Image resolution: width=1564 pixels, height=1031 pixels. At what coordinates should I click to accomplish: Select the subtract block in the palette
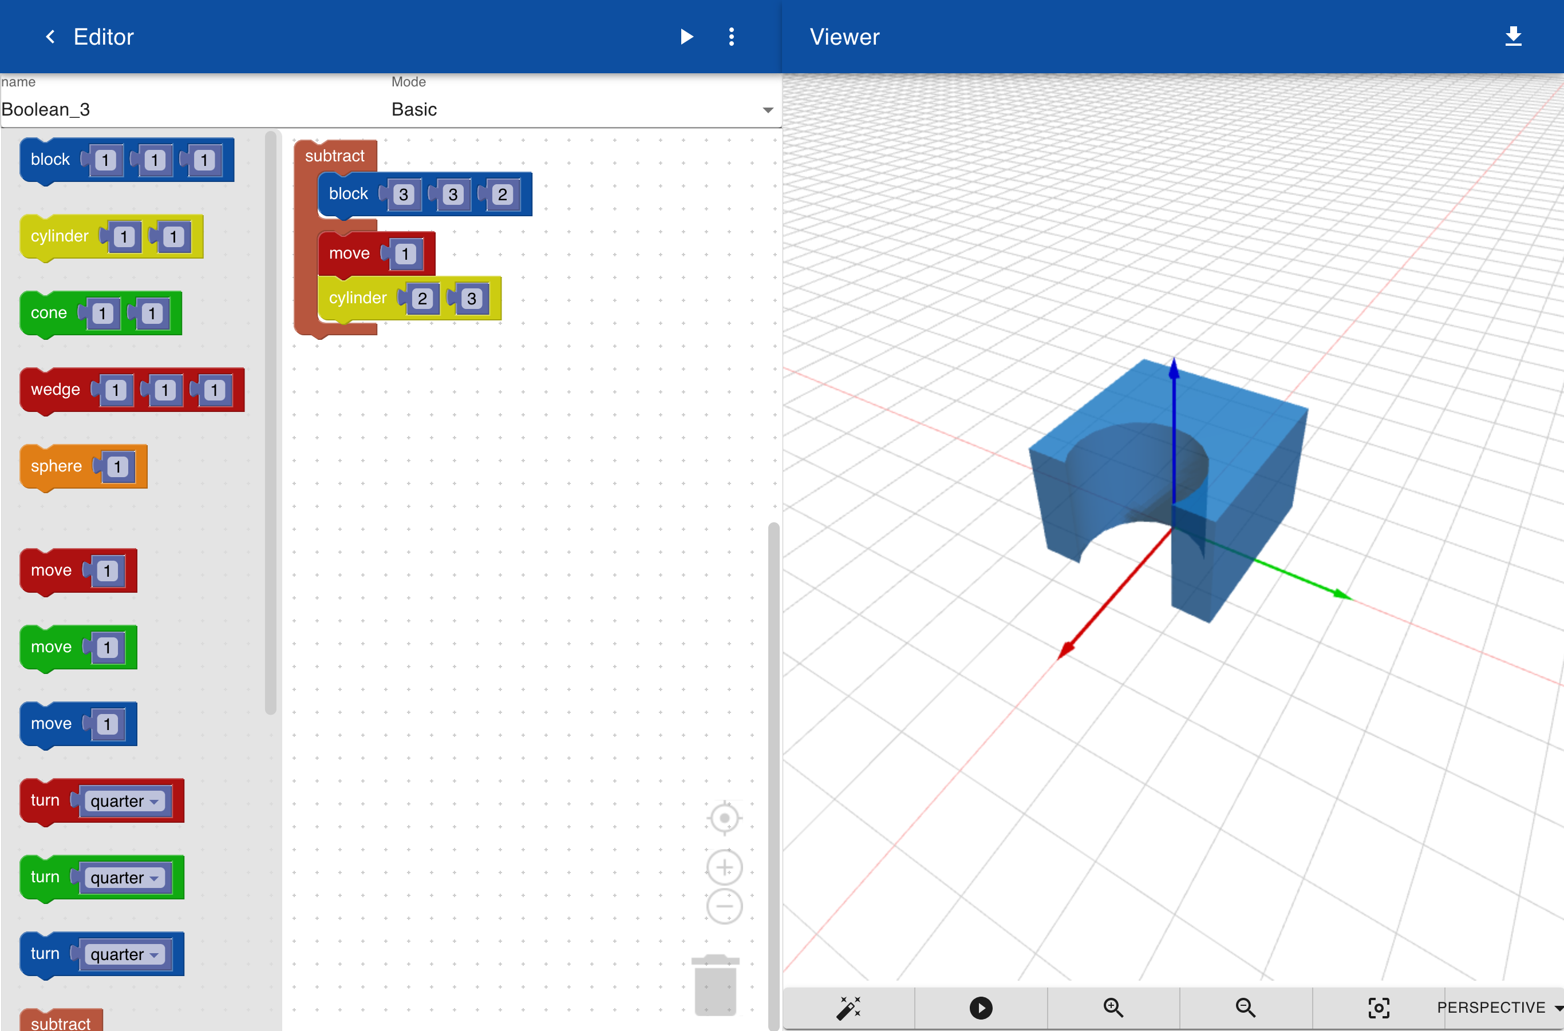click(x=61, y=1022)
